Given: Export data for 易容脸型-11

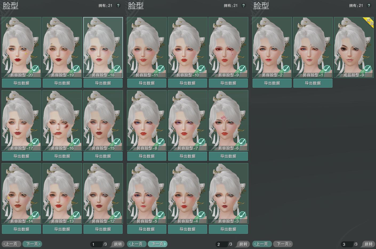Looking at the screenshot, I should click(147, 83).
